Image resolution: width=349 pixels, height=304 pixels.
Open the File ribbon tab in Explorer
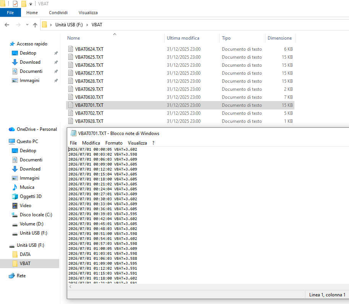[x=10, y=13]
